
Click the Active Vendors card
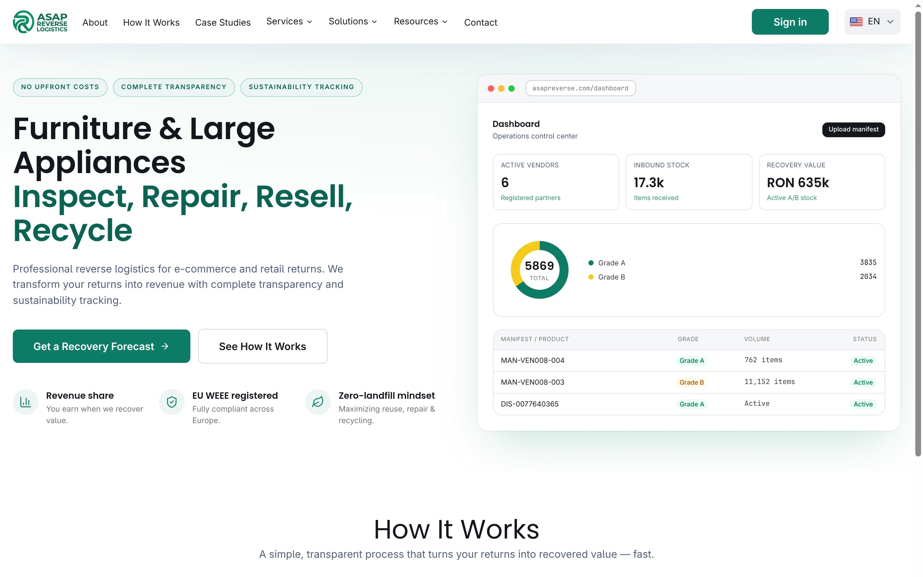[556, 182]
